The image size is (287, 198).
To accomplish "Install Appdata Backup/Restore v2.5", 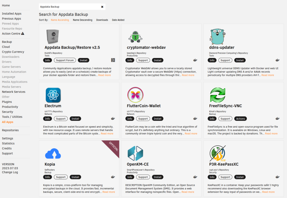I will (x=84, y=60).
